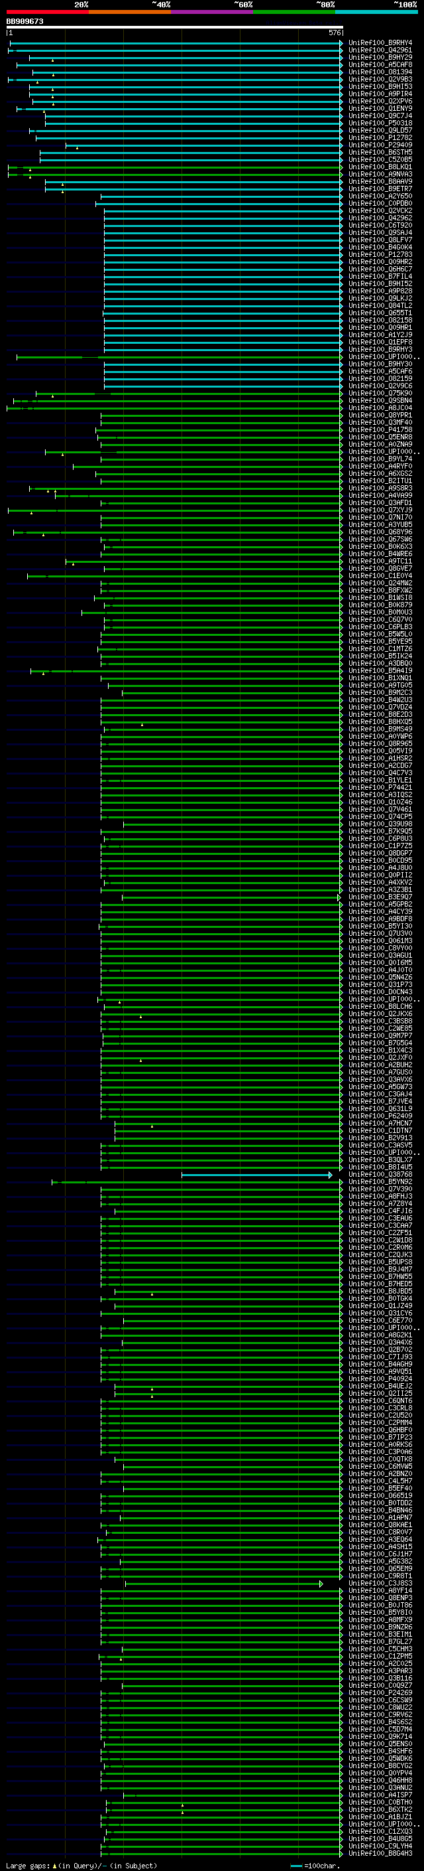Select the UniRef100_P40924 label
The height and width of the screenshot is (1871, 424).
380,1379
